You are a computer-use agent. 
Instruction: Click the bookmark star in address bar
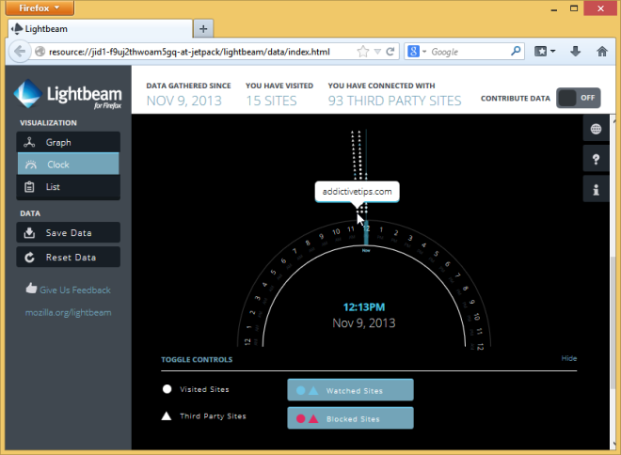click(x=363, y=51)
